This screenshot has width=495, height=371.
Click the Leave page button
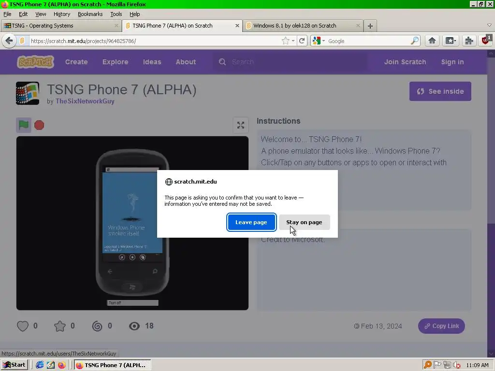[x=251, y=222]
